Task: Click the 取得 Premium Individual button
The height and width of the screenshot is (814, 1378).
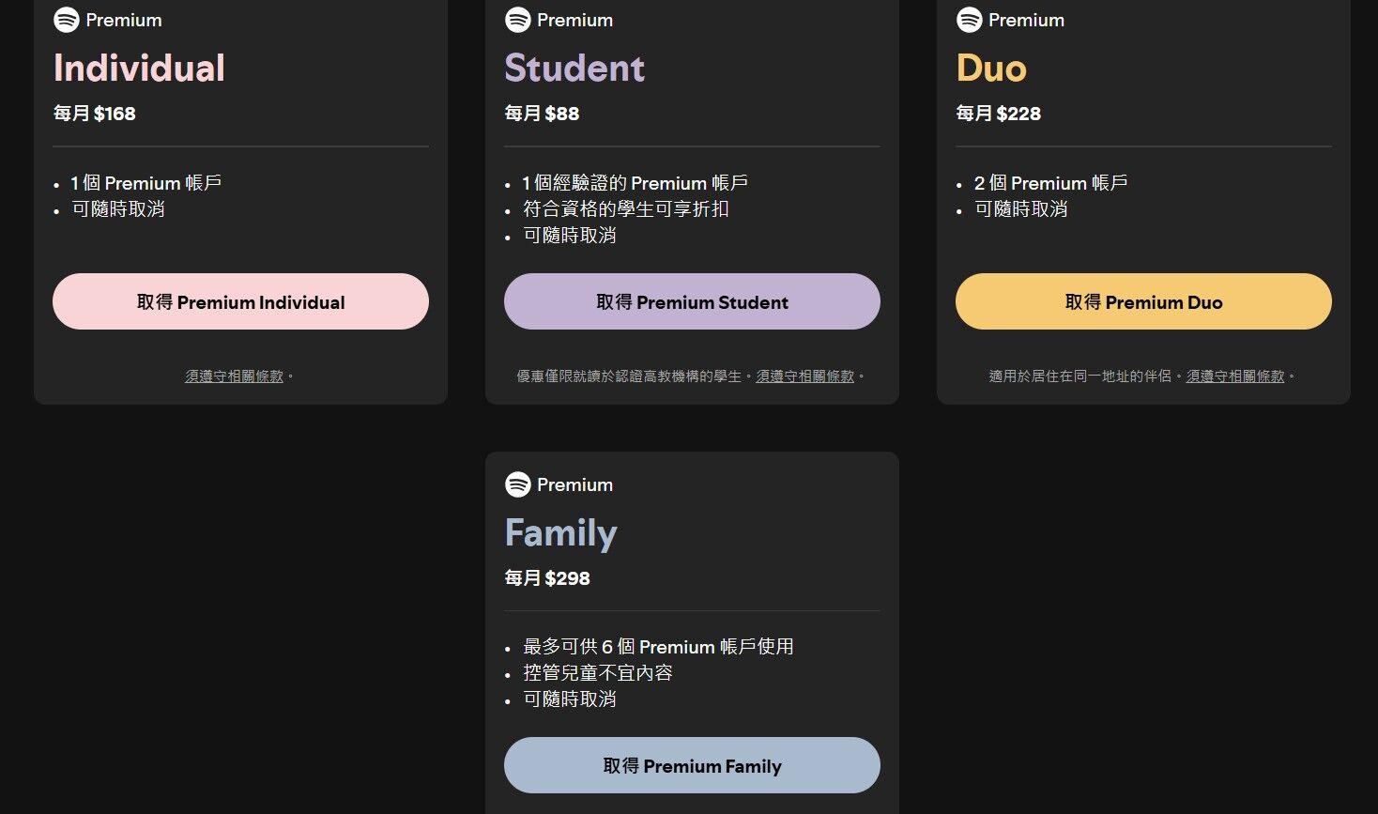Action: click(240, 301)
